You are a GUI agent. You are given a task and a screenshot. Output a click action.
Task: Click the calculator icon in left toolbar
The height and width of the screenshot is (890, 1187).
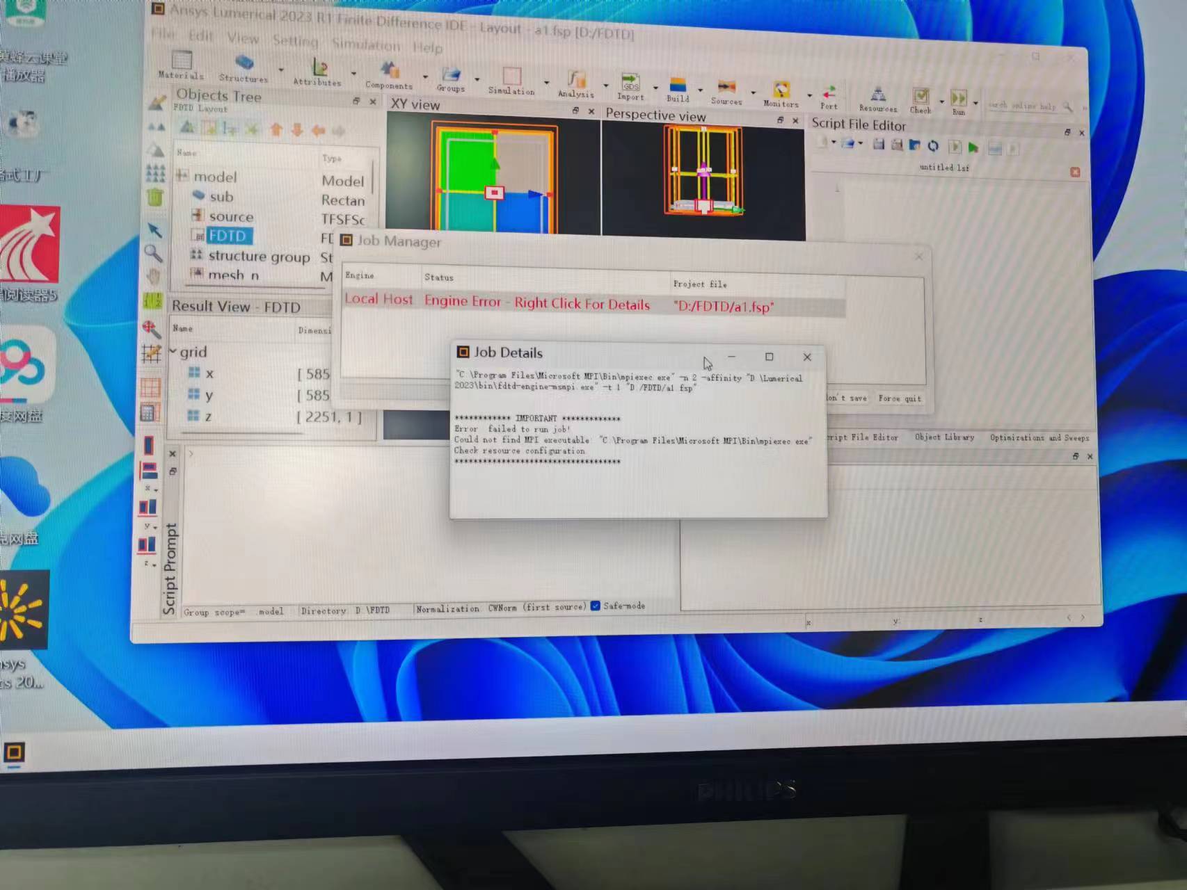(x=148, y=413)
